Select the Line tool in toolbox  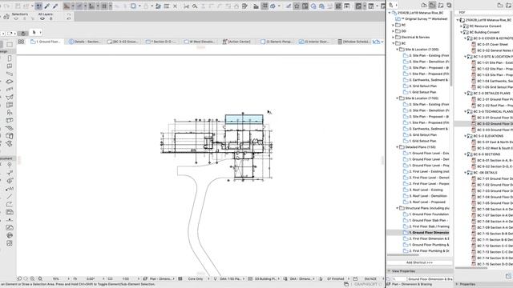click(10, 196)
